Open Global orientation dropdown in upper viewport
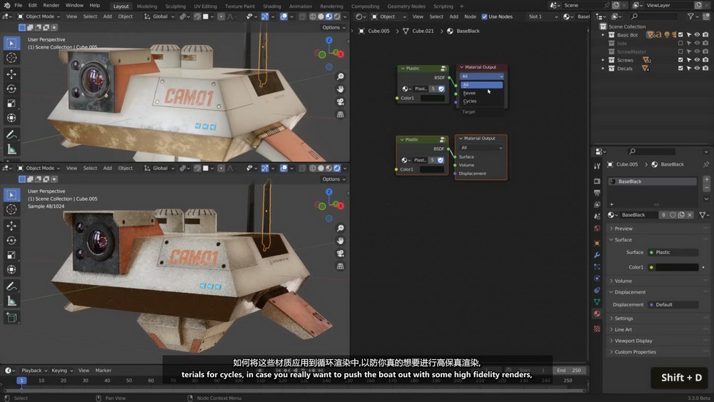The height and width of the screenshot is (402, 714). tap(159, 16)
